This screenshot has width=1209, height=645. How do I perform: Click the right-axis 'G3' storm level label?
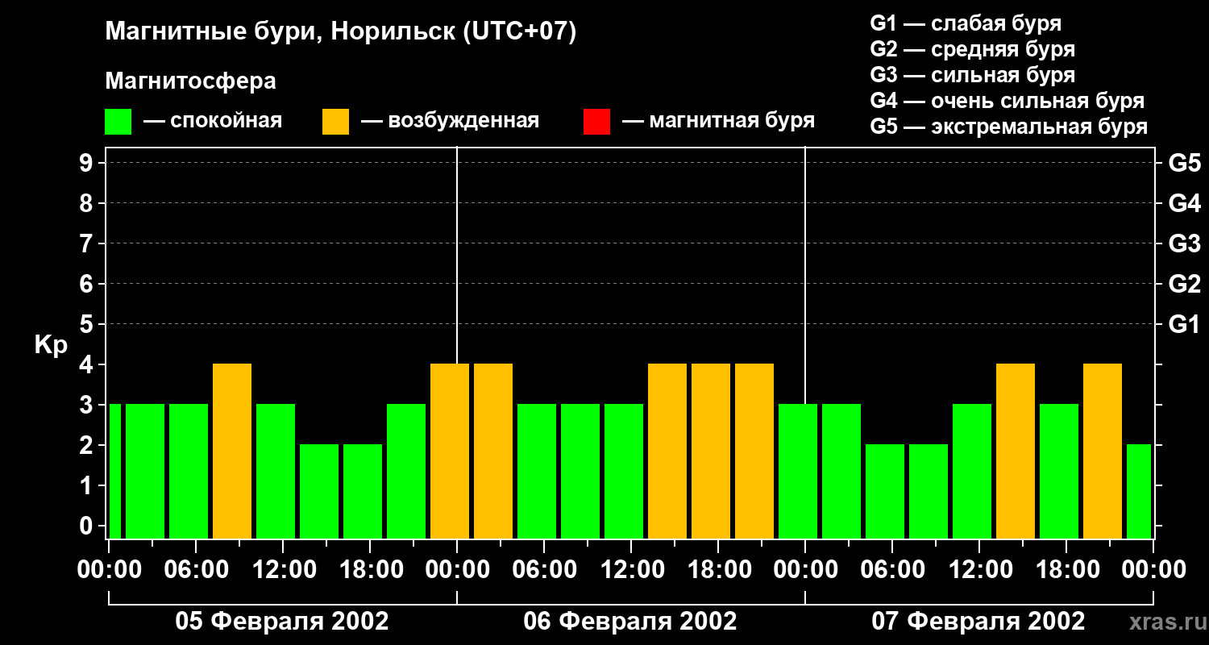[x=1184, y=243]
